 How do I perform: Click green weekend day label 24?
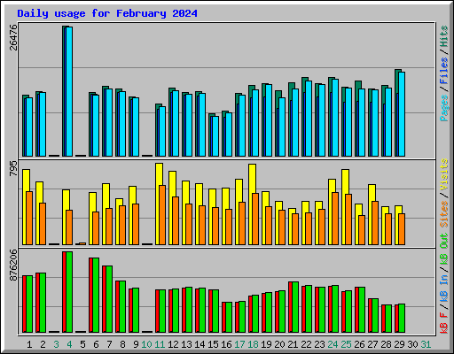pos(333,344)
